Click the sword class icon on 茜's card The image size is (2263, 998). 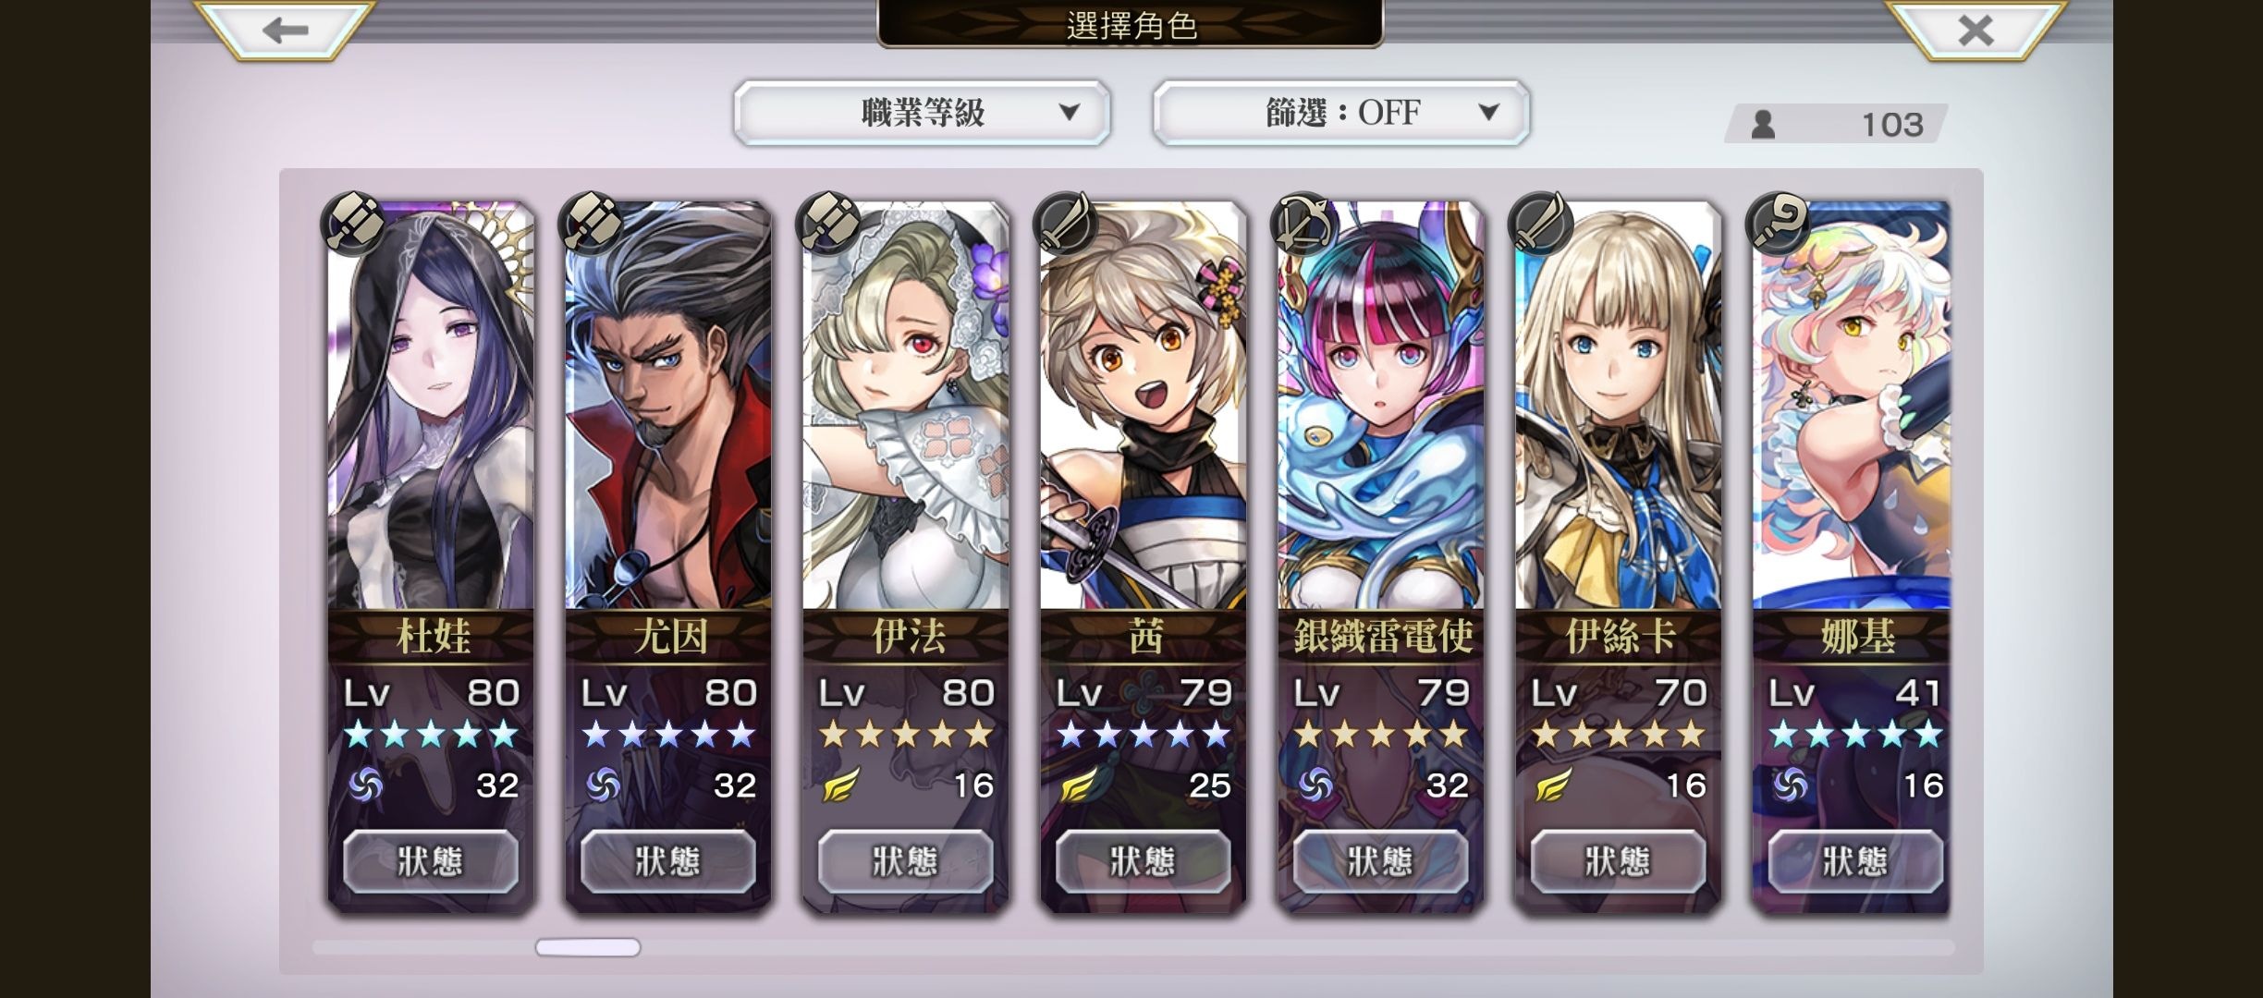click(1066, 224)
